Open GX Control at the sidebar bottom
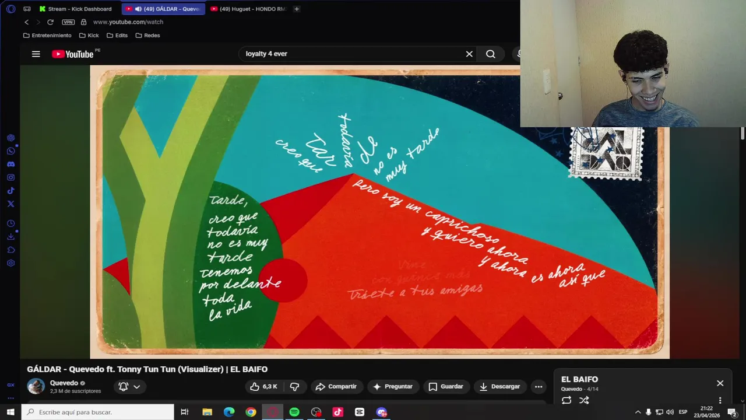Image resolution: width=746 pixels, height=420 pixels. (x=10, y=385)
